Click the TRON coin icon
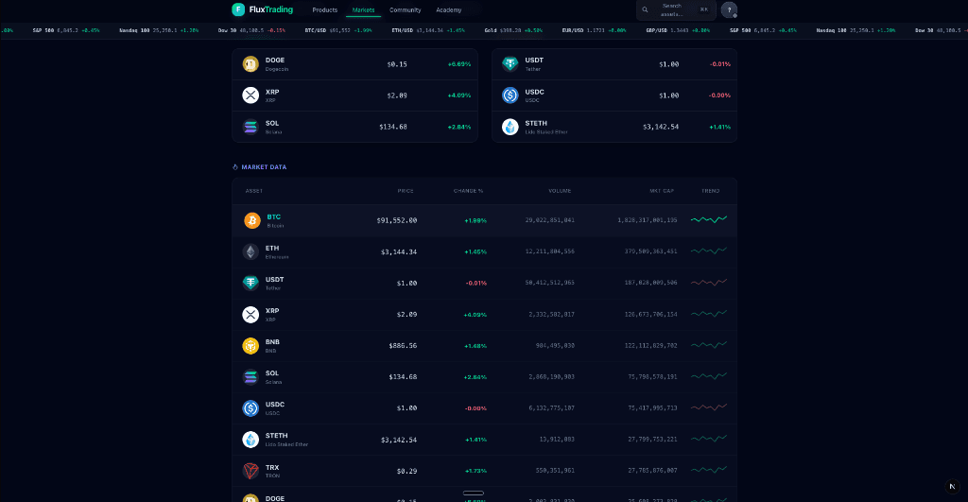 [251, 471]
